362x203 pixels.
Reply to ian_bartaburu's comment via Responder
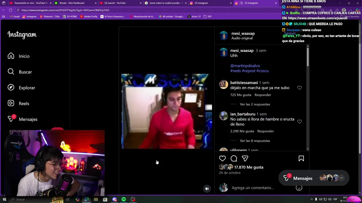coord(266,131)
